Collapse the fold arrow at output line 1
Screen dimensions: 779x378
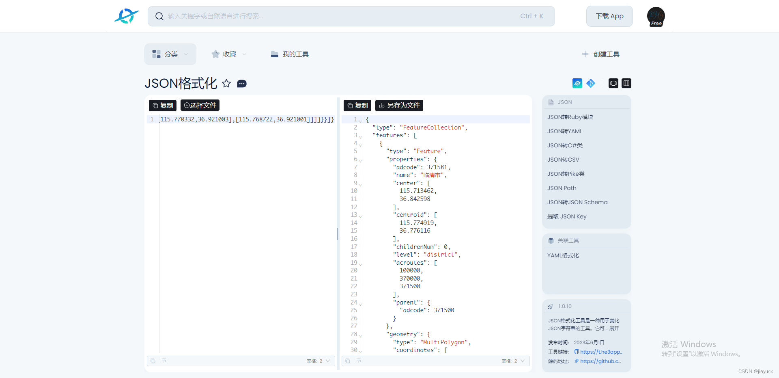pyautogui.click(x=360, y=121)
